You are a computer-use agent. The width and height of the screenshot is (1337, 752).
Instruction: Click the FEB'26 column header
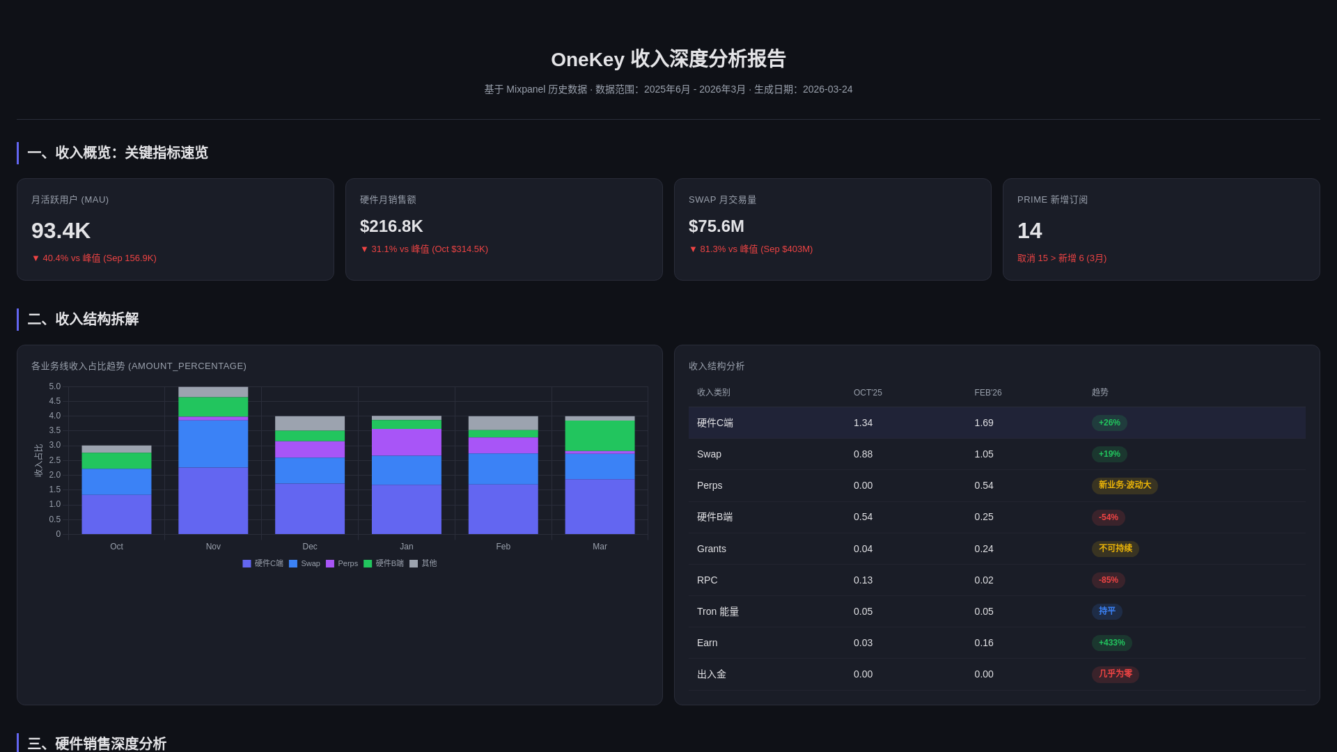[x=988, y=393]
